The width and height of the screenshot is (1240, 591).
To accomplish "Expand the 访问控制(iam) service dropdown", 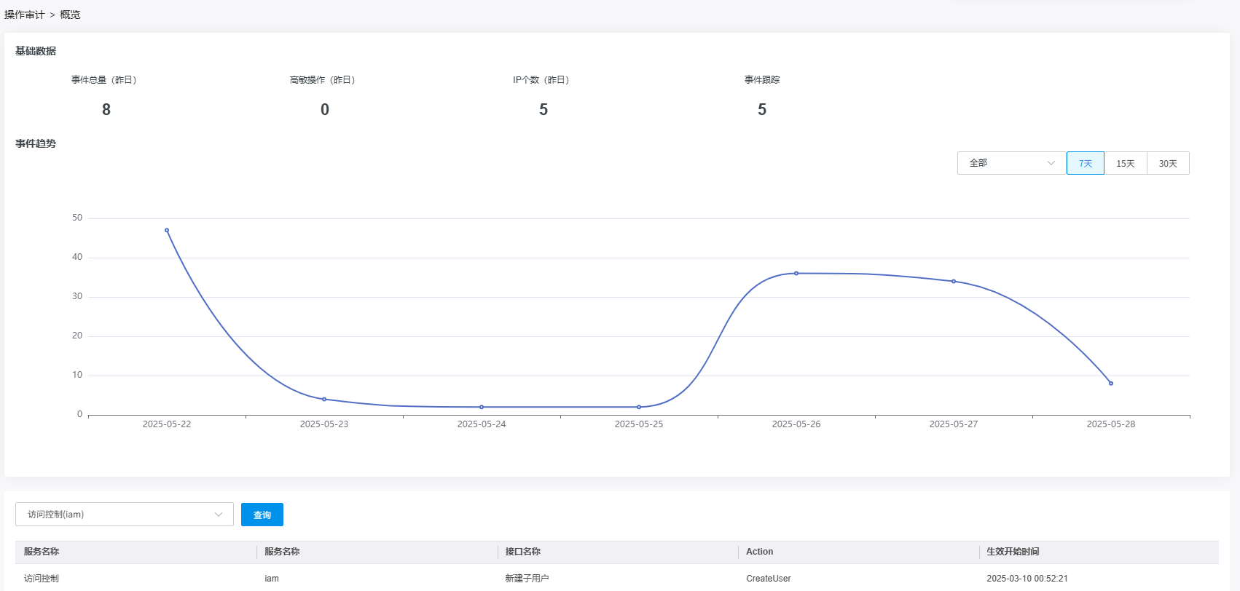I will [x=124, y=515].
